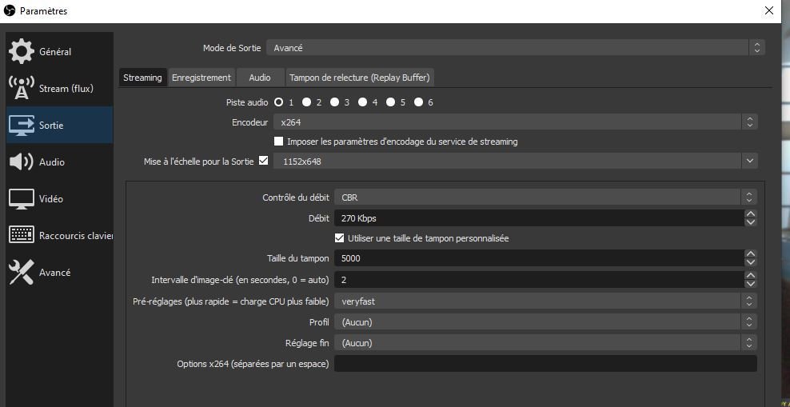Select the Stream (flux) antenna icon

tap(22, 88)
